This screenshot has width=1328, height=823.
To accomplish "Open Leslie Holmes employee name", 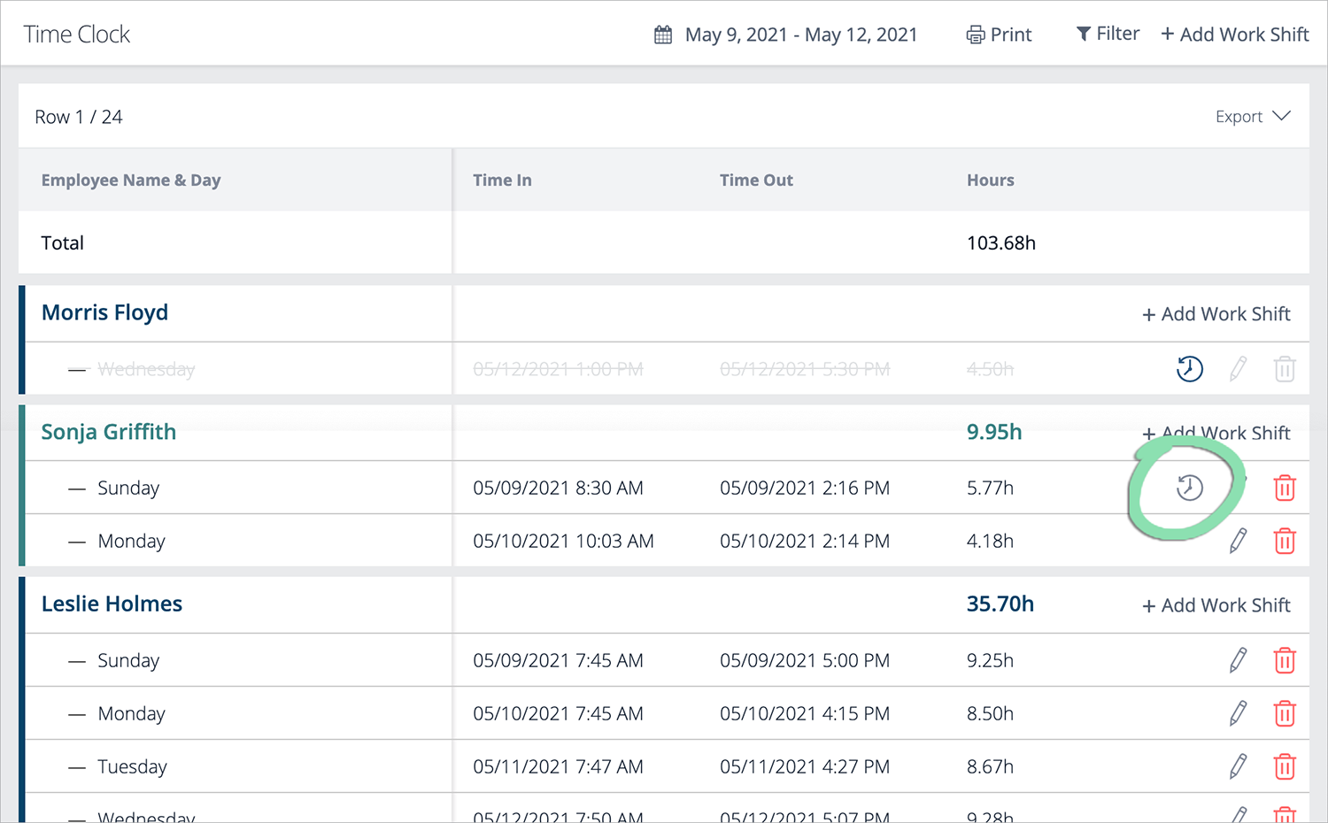I will coord(112,604).
